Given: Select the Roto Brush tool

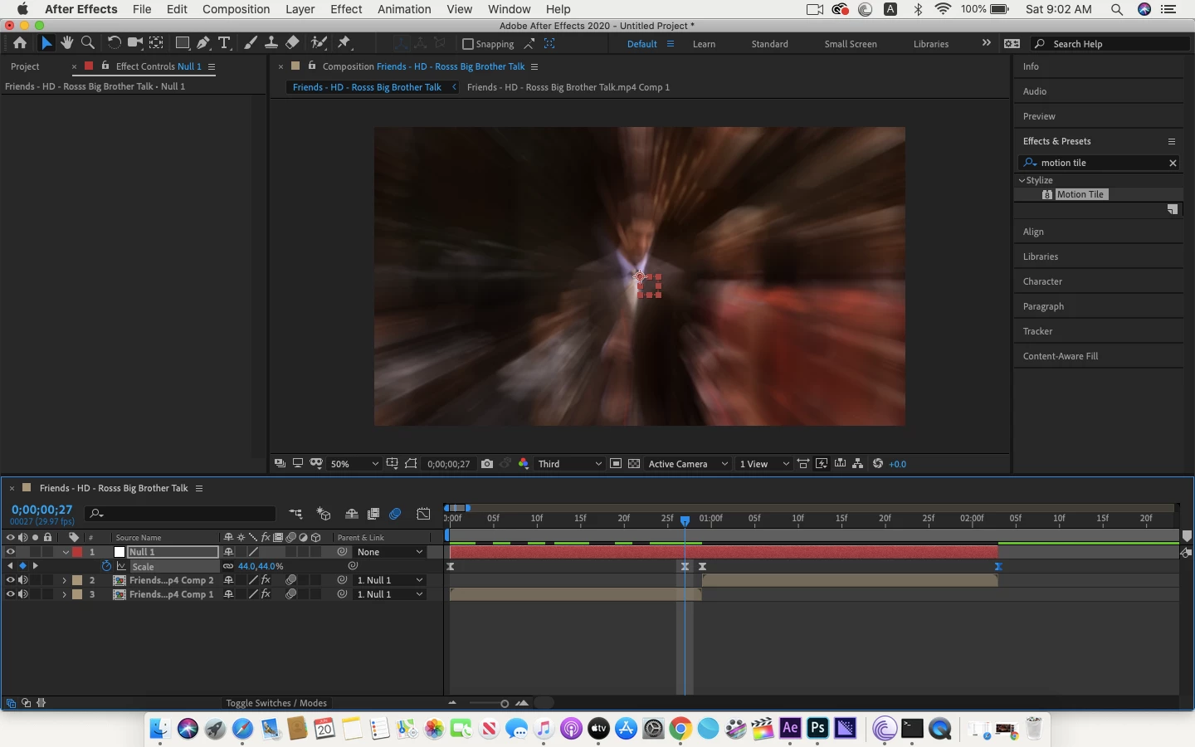Looking at the screenshot, I should click(x=319, y=43).
